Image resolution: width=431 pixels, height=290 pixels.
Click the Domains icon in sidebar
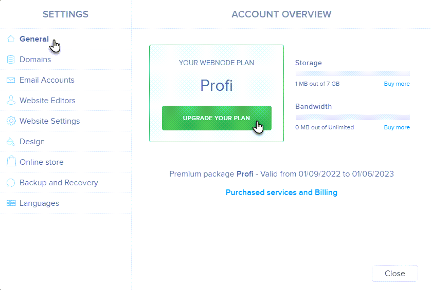(11, 60)
